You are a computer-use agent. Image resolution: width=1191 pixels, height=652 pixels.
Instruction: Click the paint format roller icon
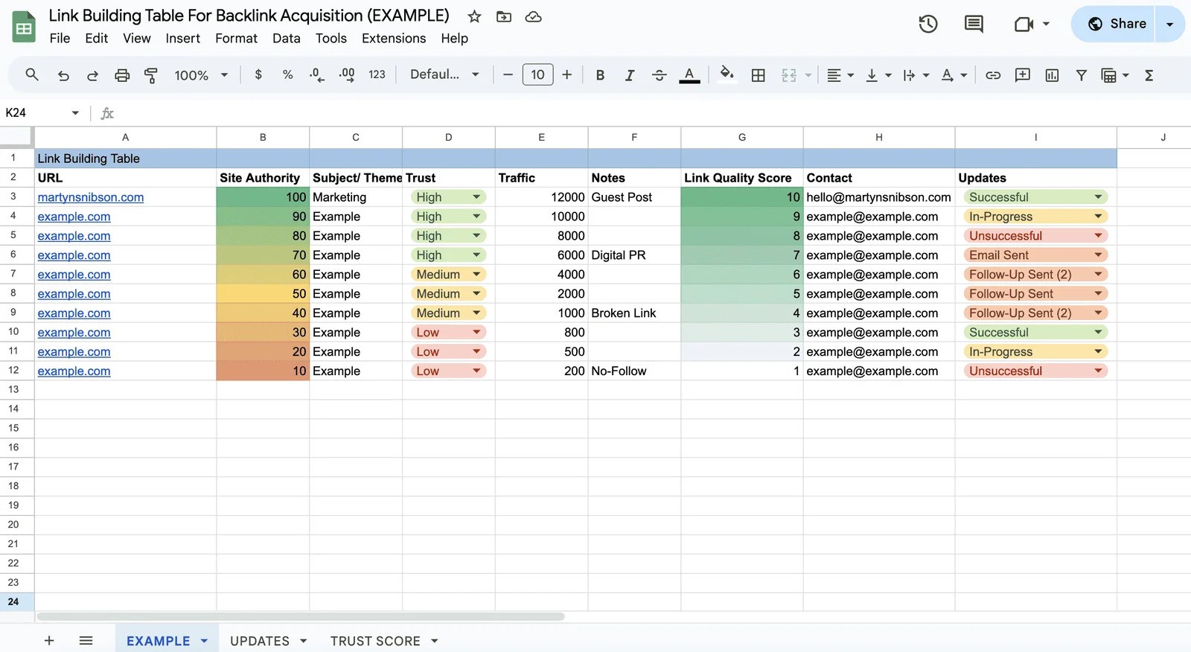tap(151, 75)
